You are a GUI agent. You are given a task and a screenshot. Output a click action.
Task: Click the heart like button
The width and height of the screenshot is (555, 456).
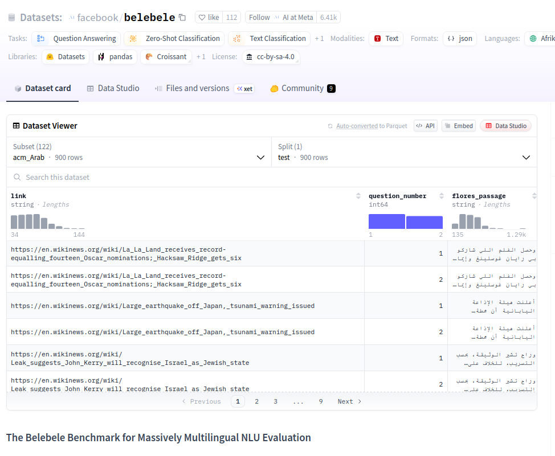[x=209, y=17]
